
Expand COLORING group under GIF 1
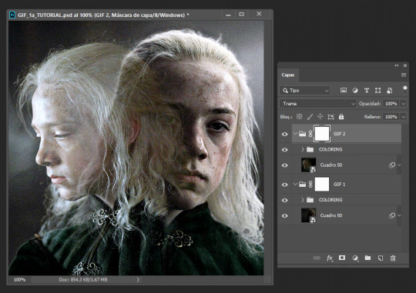click(x=303, y=200)
